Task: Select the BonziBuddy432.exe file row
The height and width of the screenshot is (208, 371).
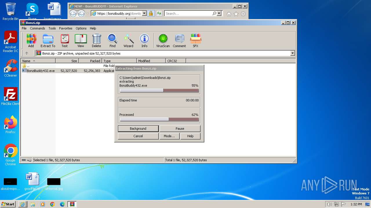Action: point(68,71)
